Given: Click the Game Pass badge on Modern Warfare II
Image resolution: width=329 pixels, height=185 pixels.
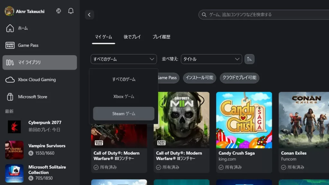Looking at the screenshot, I should point(161,143).
